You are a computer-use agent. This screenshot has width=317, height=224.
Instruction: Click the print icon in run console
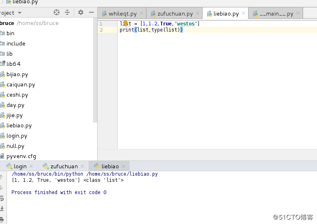tap(2, 219)
